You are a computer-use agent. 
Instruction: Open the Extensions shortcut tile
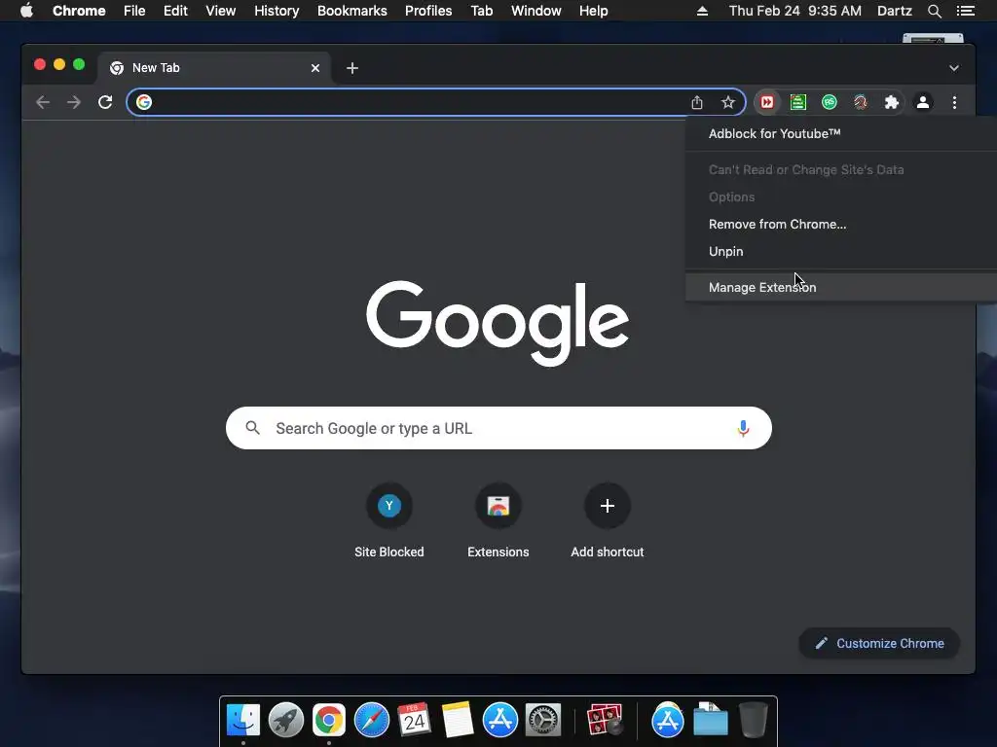click(x=498, y=520)
